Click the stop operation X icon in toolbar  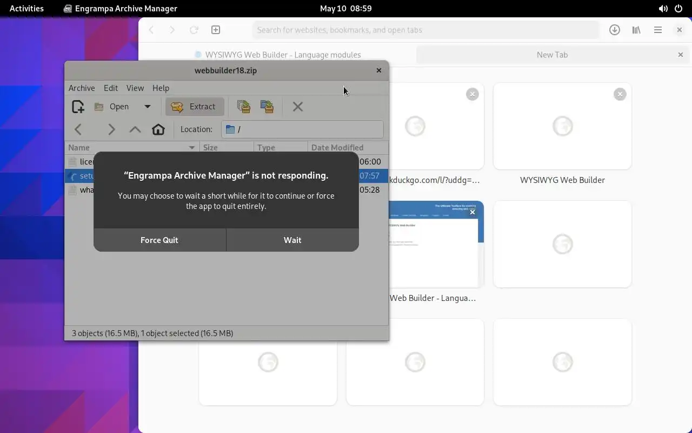[298, 107]
